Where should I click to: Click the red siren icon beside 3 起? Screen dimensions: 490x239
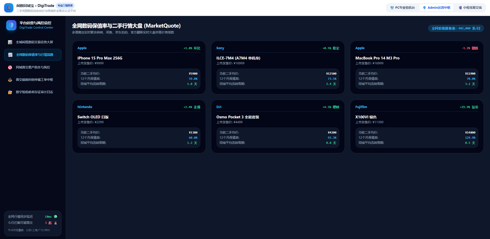(x=56, y=223)
